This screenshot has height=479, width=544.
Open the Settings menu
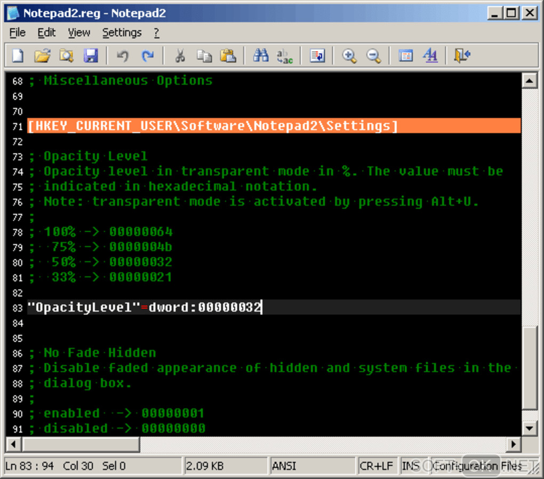coord(122,33)
